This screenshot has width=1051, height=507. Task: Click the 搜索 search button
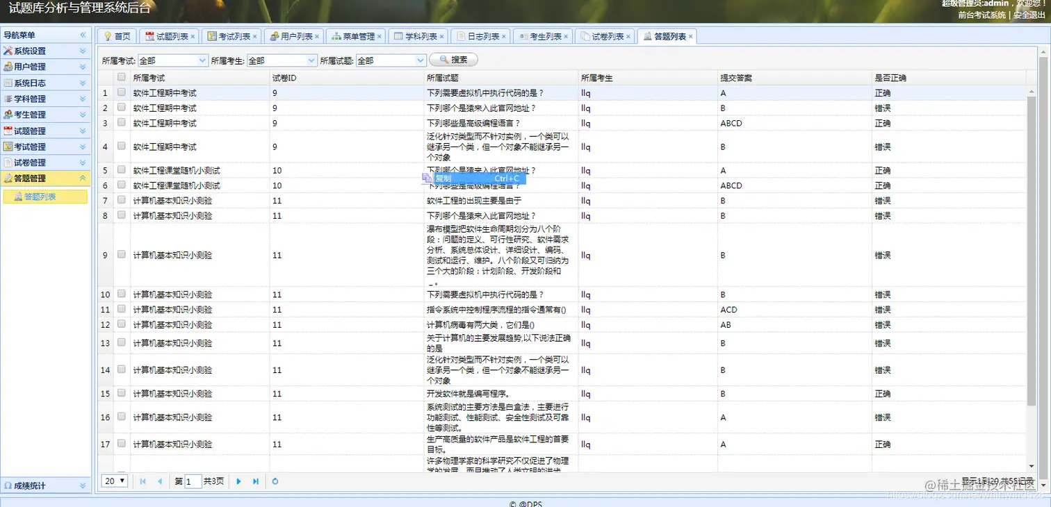click(453, 60)
